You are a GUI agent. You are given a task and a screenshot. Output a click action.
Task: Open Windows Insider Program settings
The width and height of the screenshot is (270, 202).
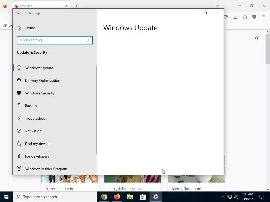(x=54, y=169)
